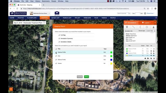Click the icon beside hidden Distance Profile row
The image size is (166, 93).
(x=154, y=49)
